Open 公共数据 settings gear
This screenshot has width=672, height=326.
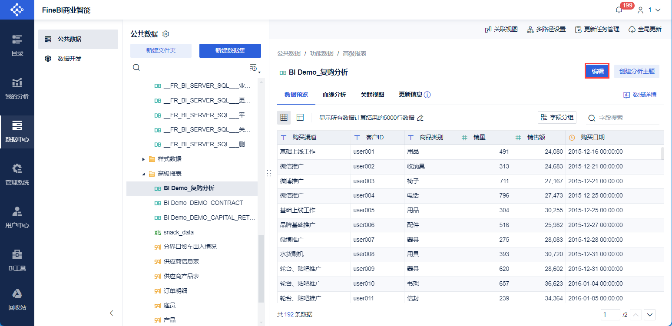[165, 34]
